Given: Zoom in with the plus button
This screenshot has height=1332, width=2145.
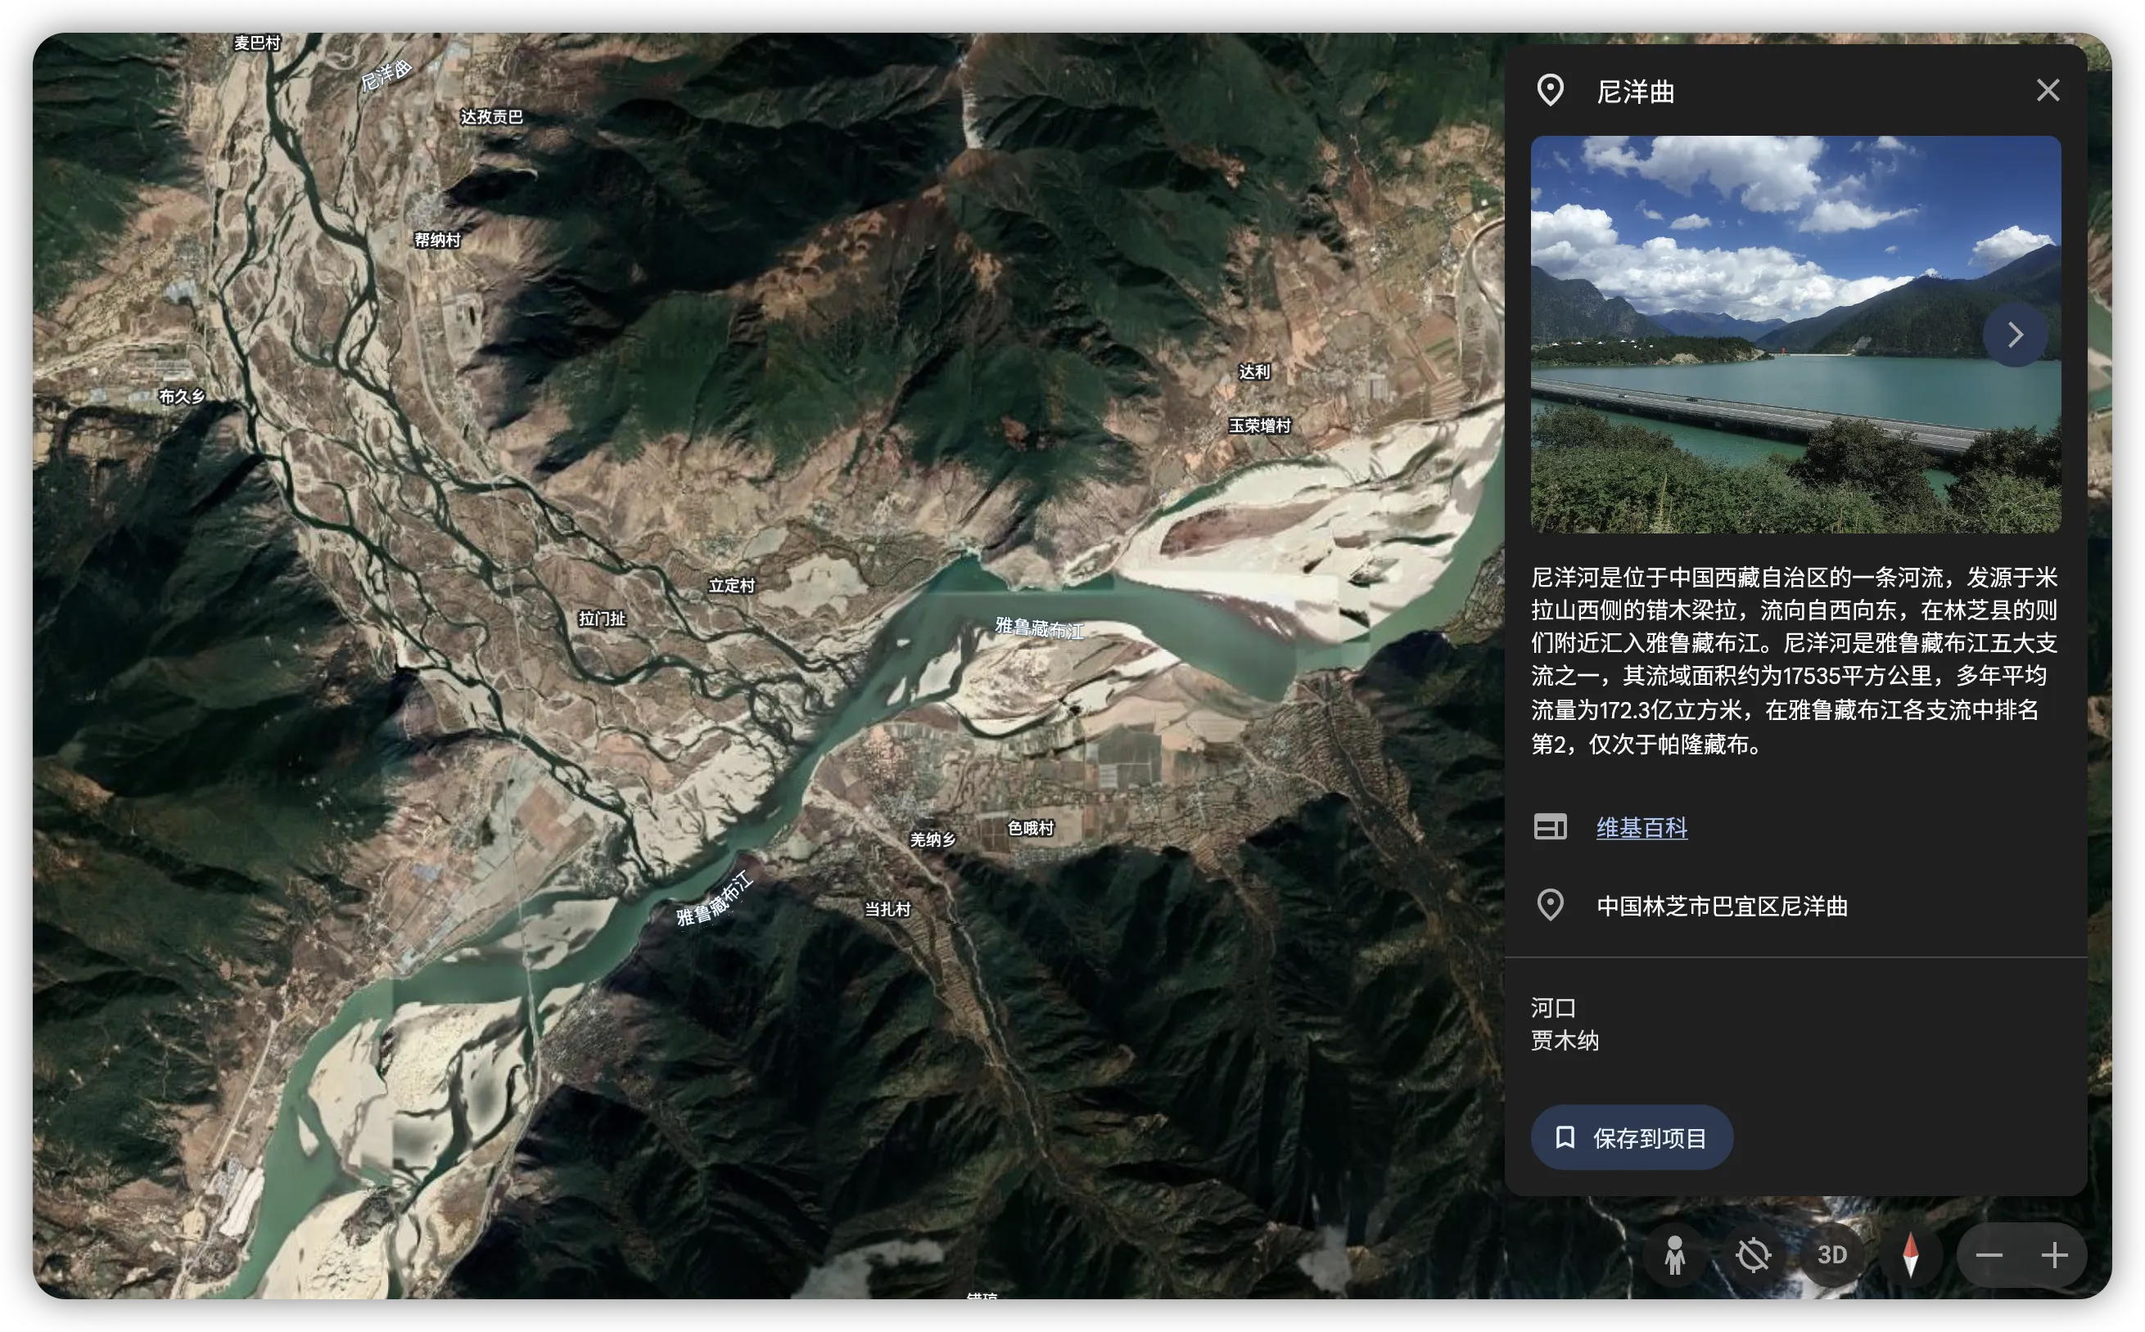Looking at the screenshot, I should tap(2054, 1255).
